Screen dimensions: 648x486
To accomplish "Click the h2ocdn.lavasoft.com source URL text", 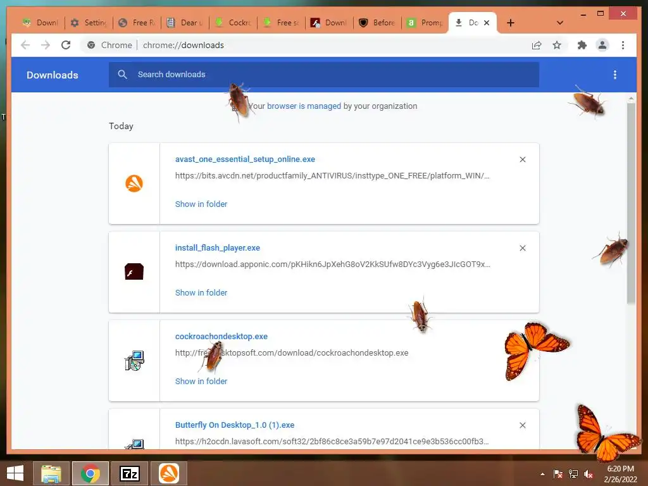I will pos(332,441).
